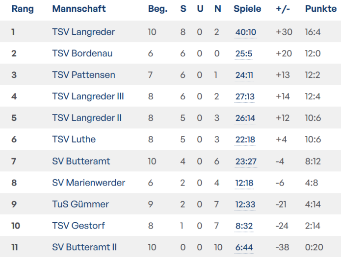Click the TSV Gestorf team link
Screen dimensions: 341x257
point(79,226)
